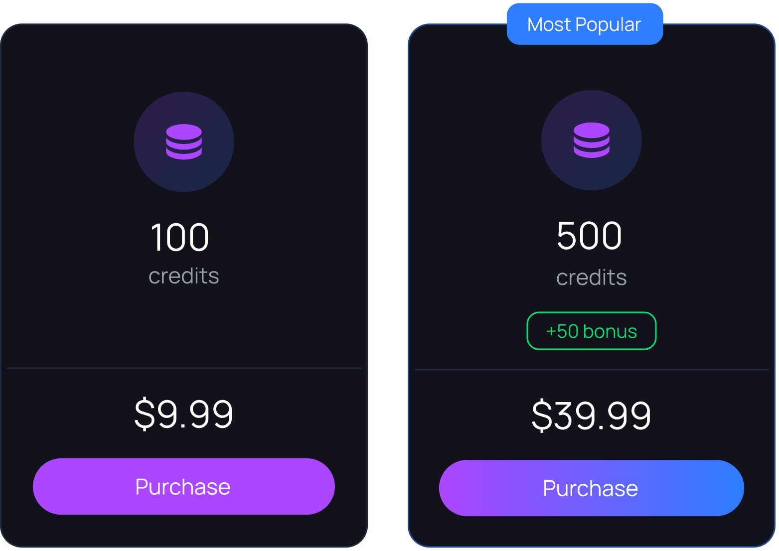This screenshot has width=779, height=551.
Task: Click the $39.99 price
Action: point(592,415)
